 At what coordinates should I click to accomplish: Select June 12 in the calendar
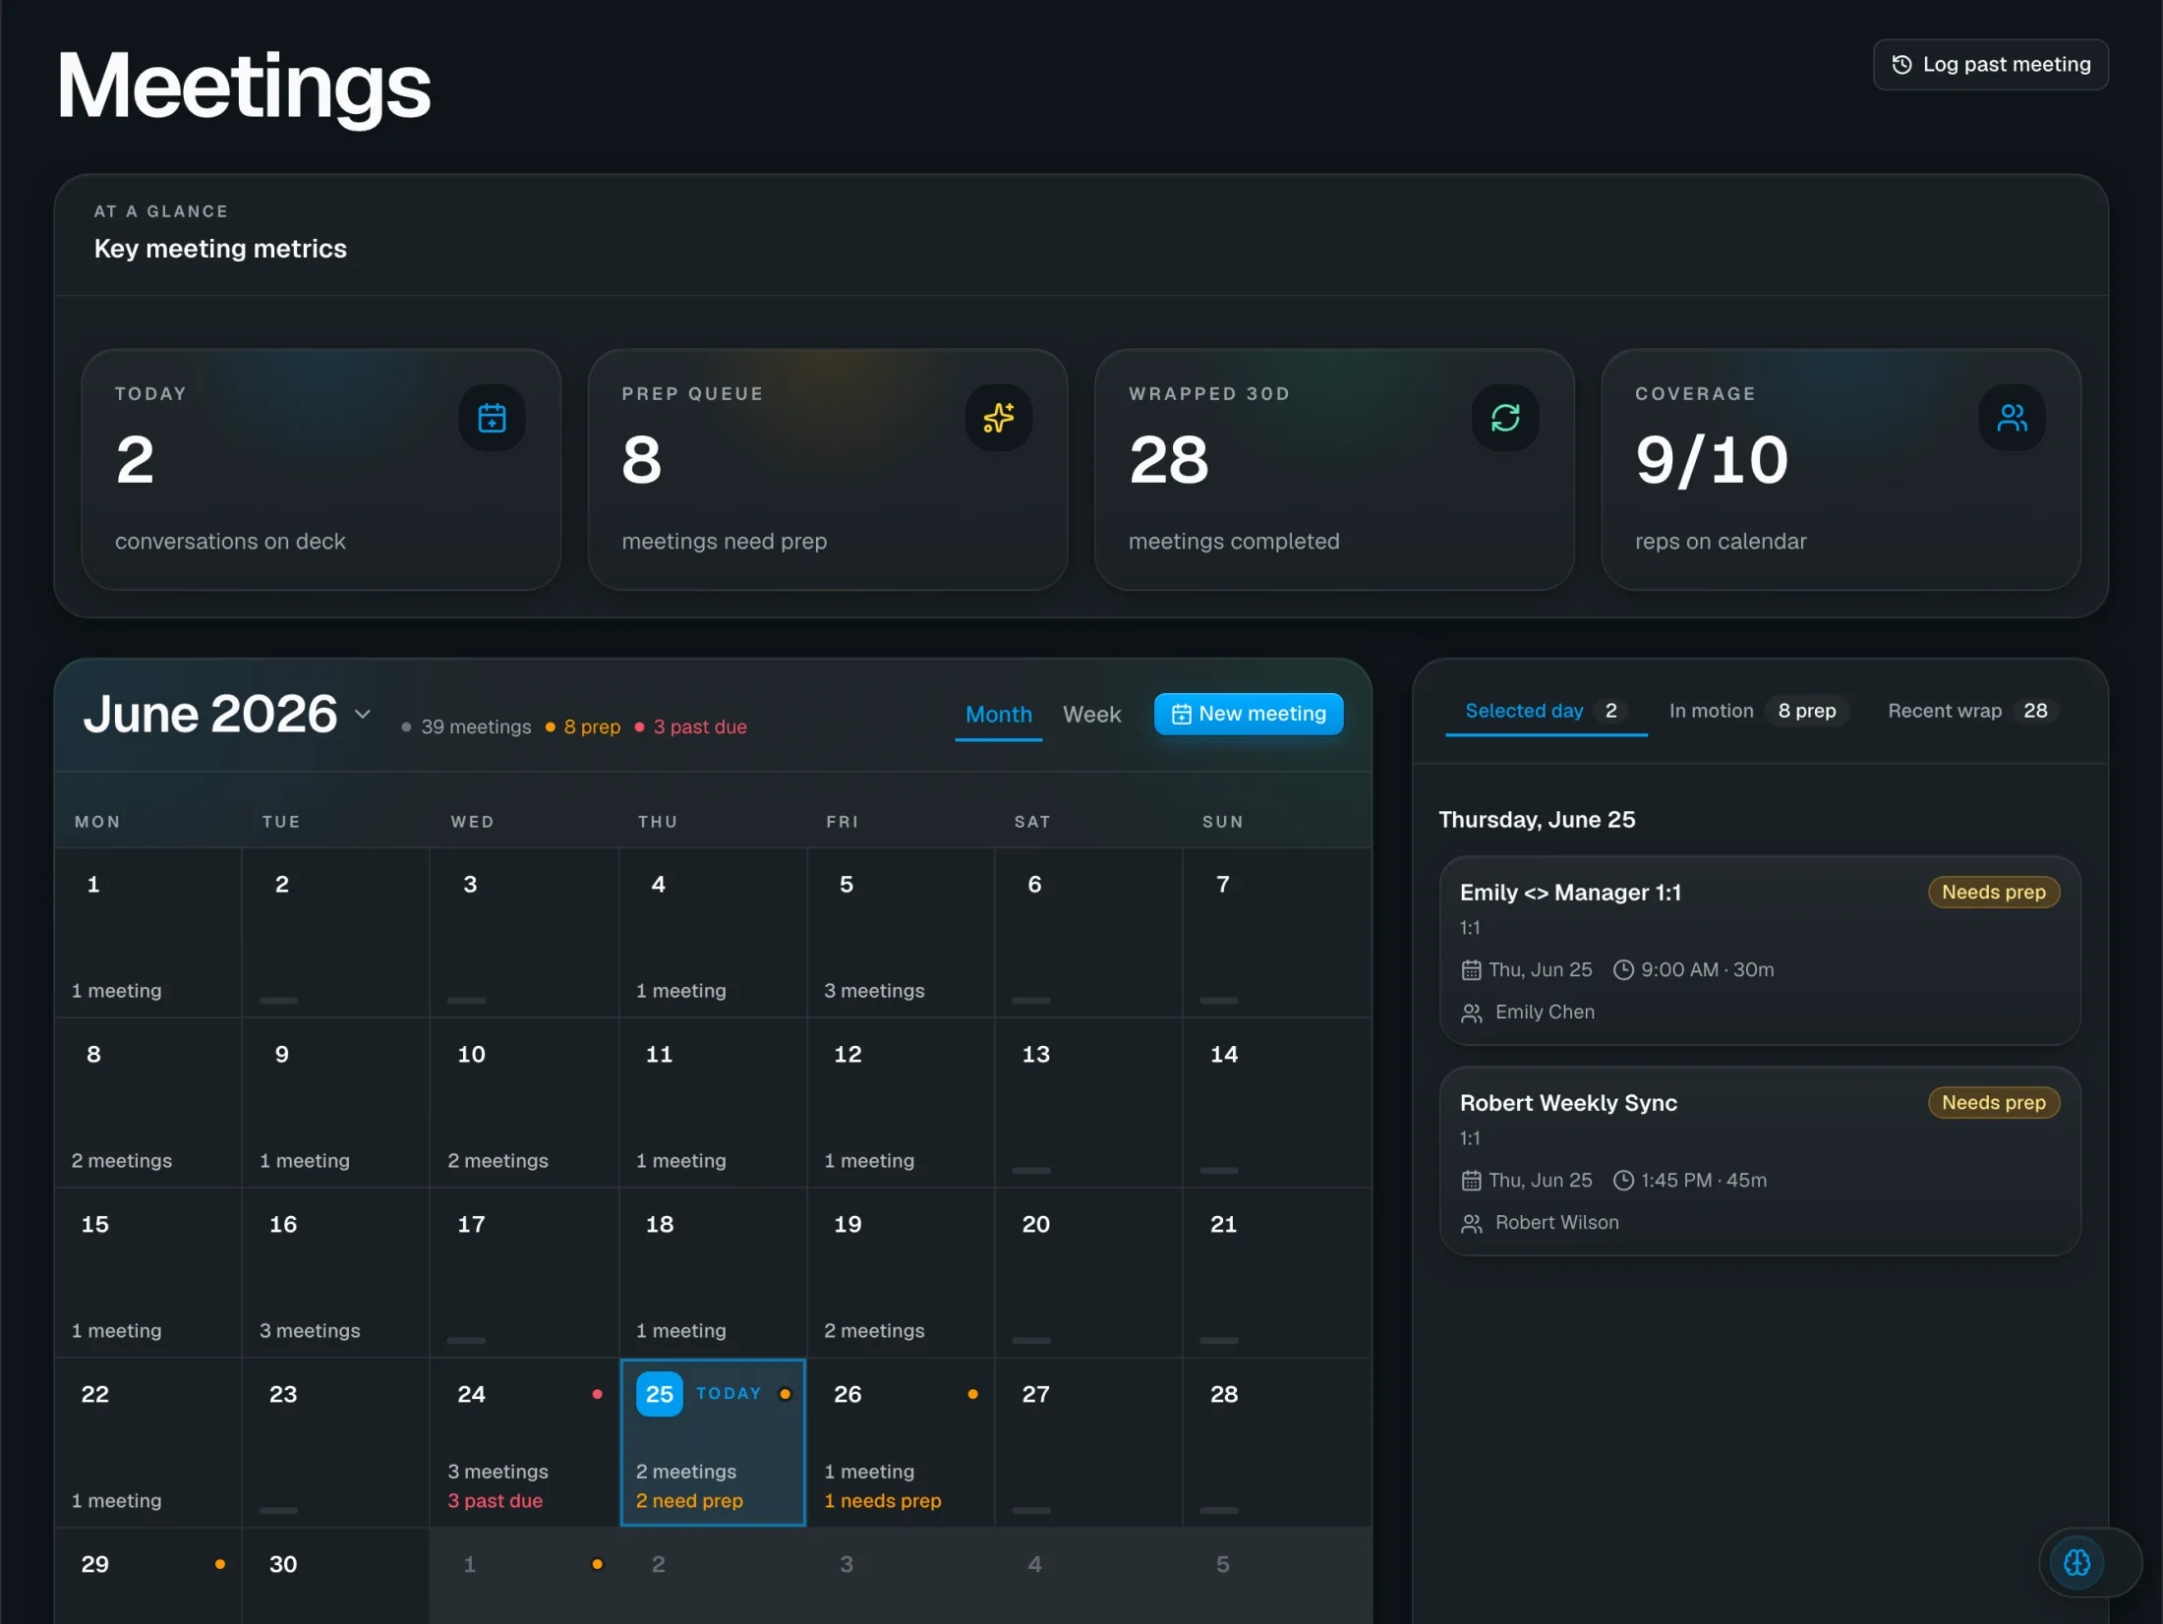tap(901, 1103)
